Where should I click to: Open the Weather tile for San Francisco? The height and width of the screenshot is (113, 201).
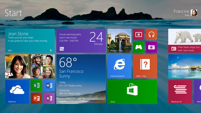pos(81,79)
